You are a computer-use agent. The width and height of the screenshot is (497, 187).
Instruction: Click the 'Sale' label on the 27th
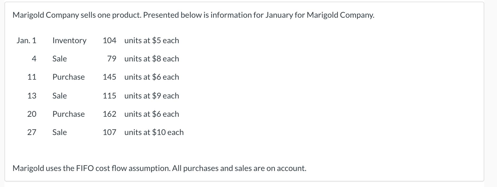[x=60, y=132]
